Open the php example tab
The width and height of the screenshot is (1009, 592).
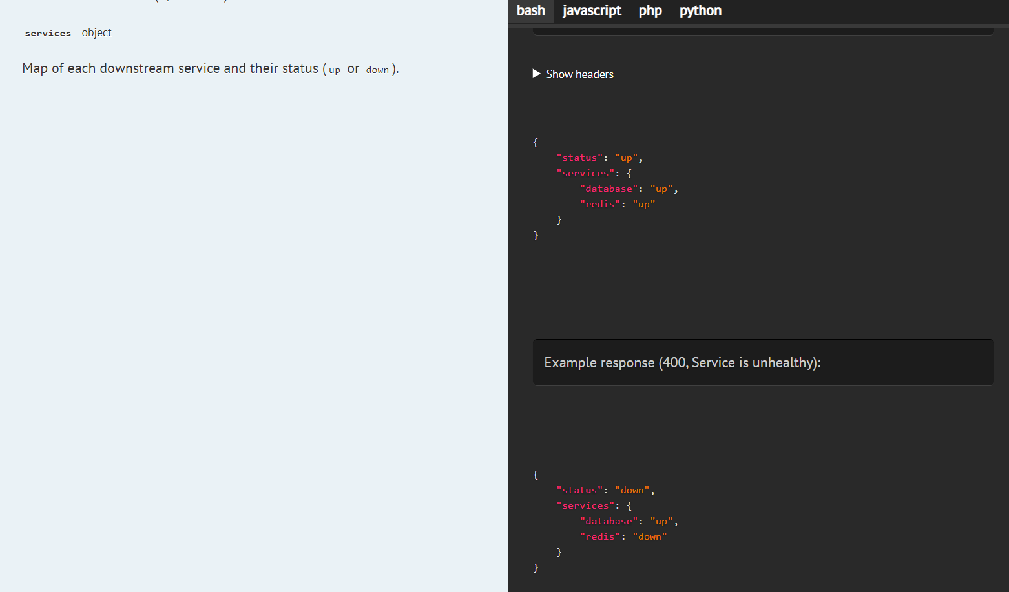tap(650, 11)
